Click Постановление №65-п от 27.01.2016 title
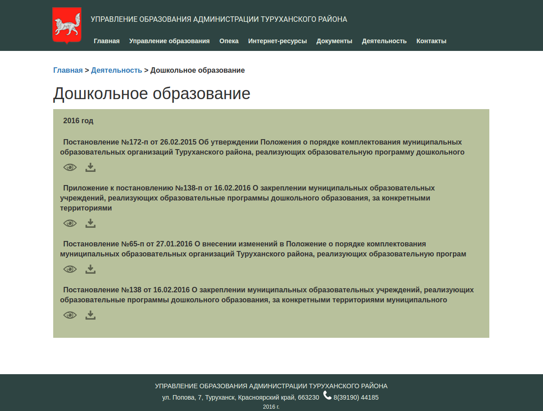 click(x=263, y=249)
